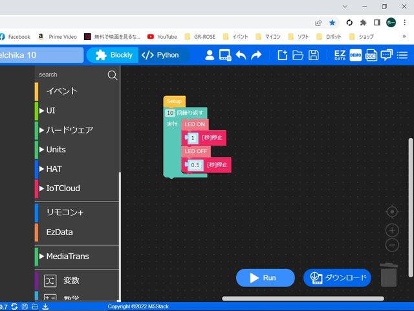Open the hamburger settings menu
This screenshot has width=414, height=311.
tap(402, 55)
